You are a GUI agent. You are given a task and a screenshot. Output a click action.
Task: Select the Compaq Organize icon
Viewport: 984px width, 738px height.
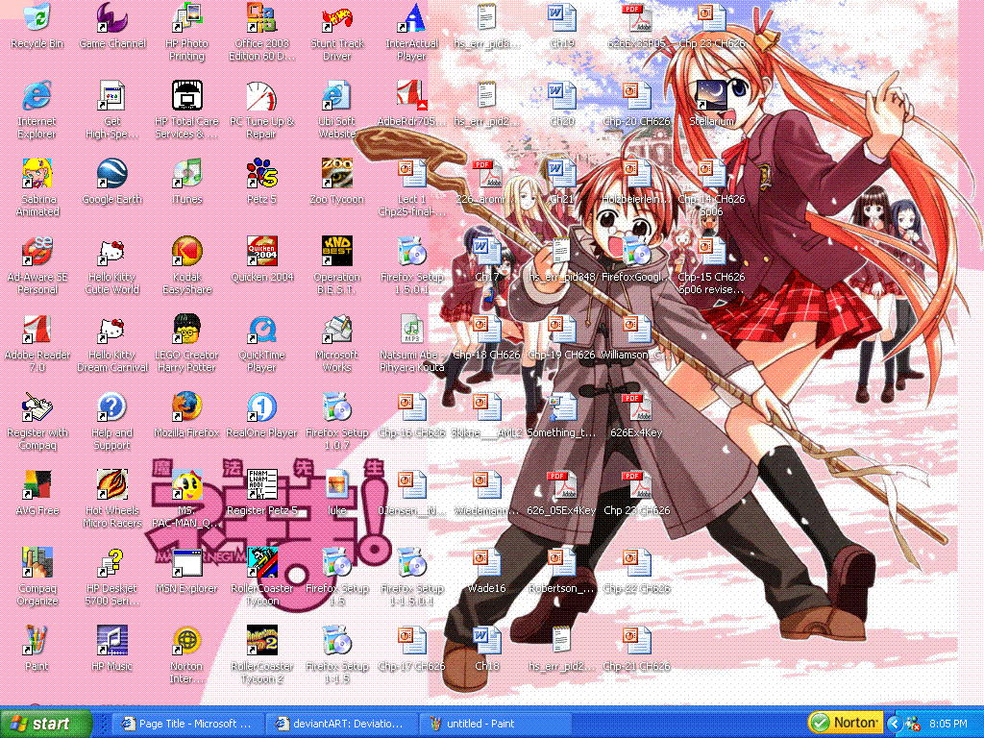tap(37, 562)
